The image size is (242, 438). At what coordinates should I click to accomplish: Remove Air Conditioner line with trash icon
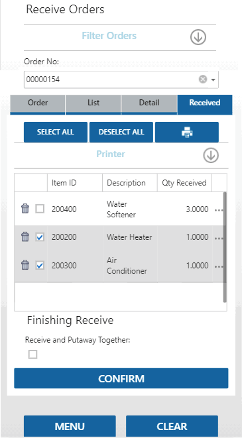25,265
